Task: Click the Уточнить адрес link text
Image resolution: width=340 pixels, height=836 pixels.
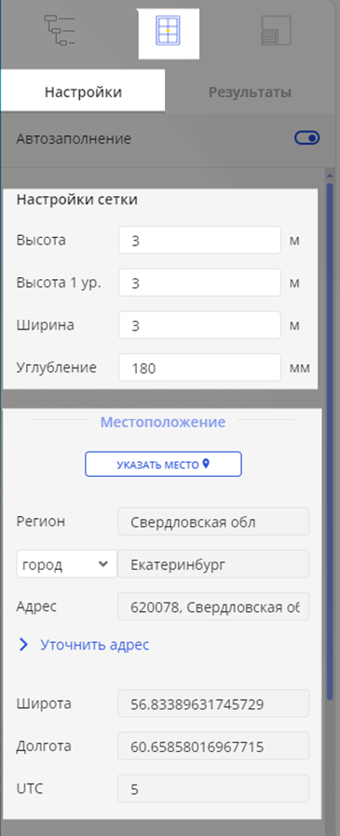Action: [95, 645]
